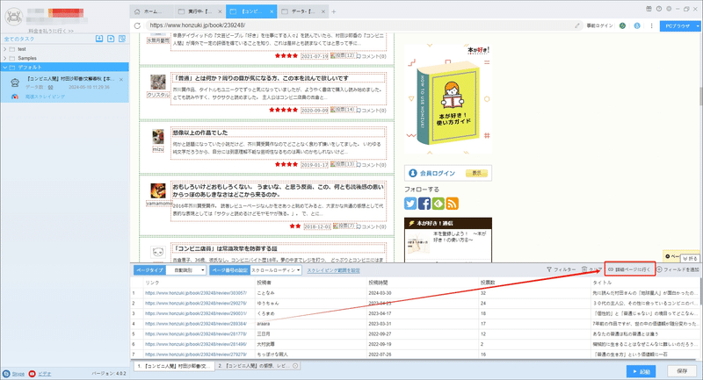Click the robot icon of the コンビニ人間 task
703x380 pixels.
[15, 82]
